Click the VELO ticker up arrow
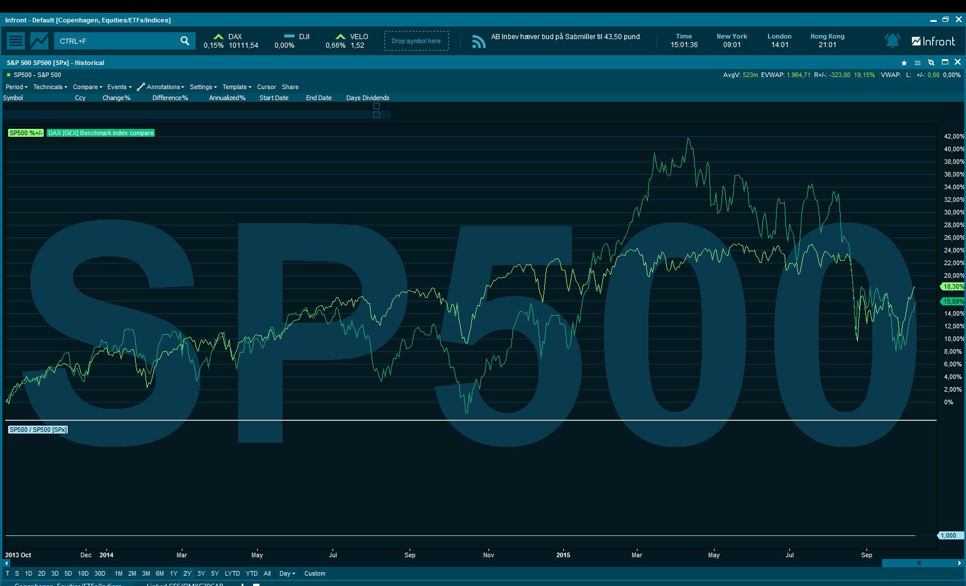Screen dimensions: 966x586 pos(341,36)
